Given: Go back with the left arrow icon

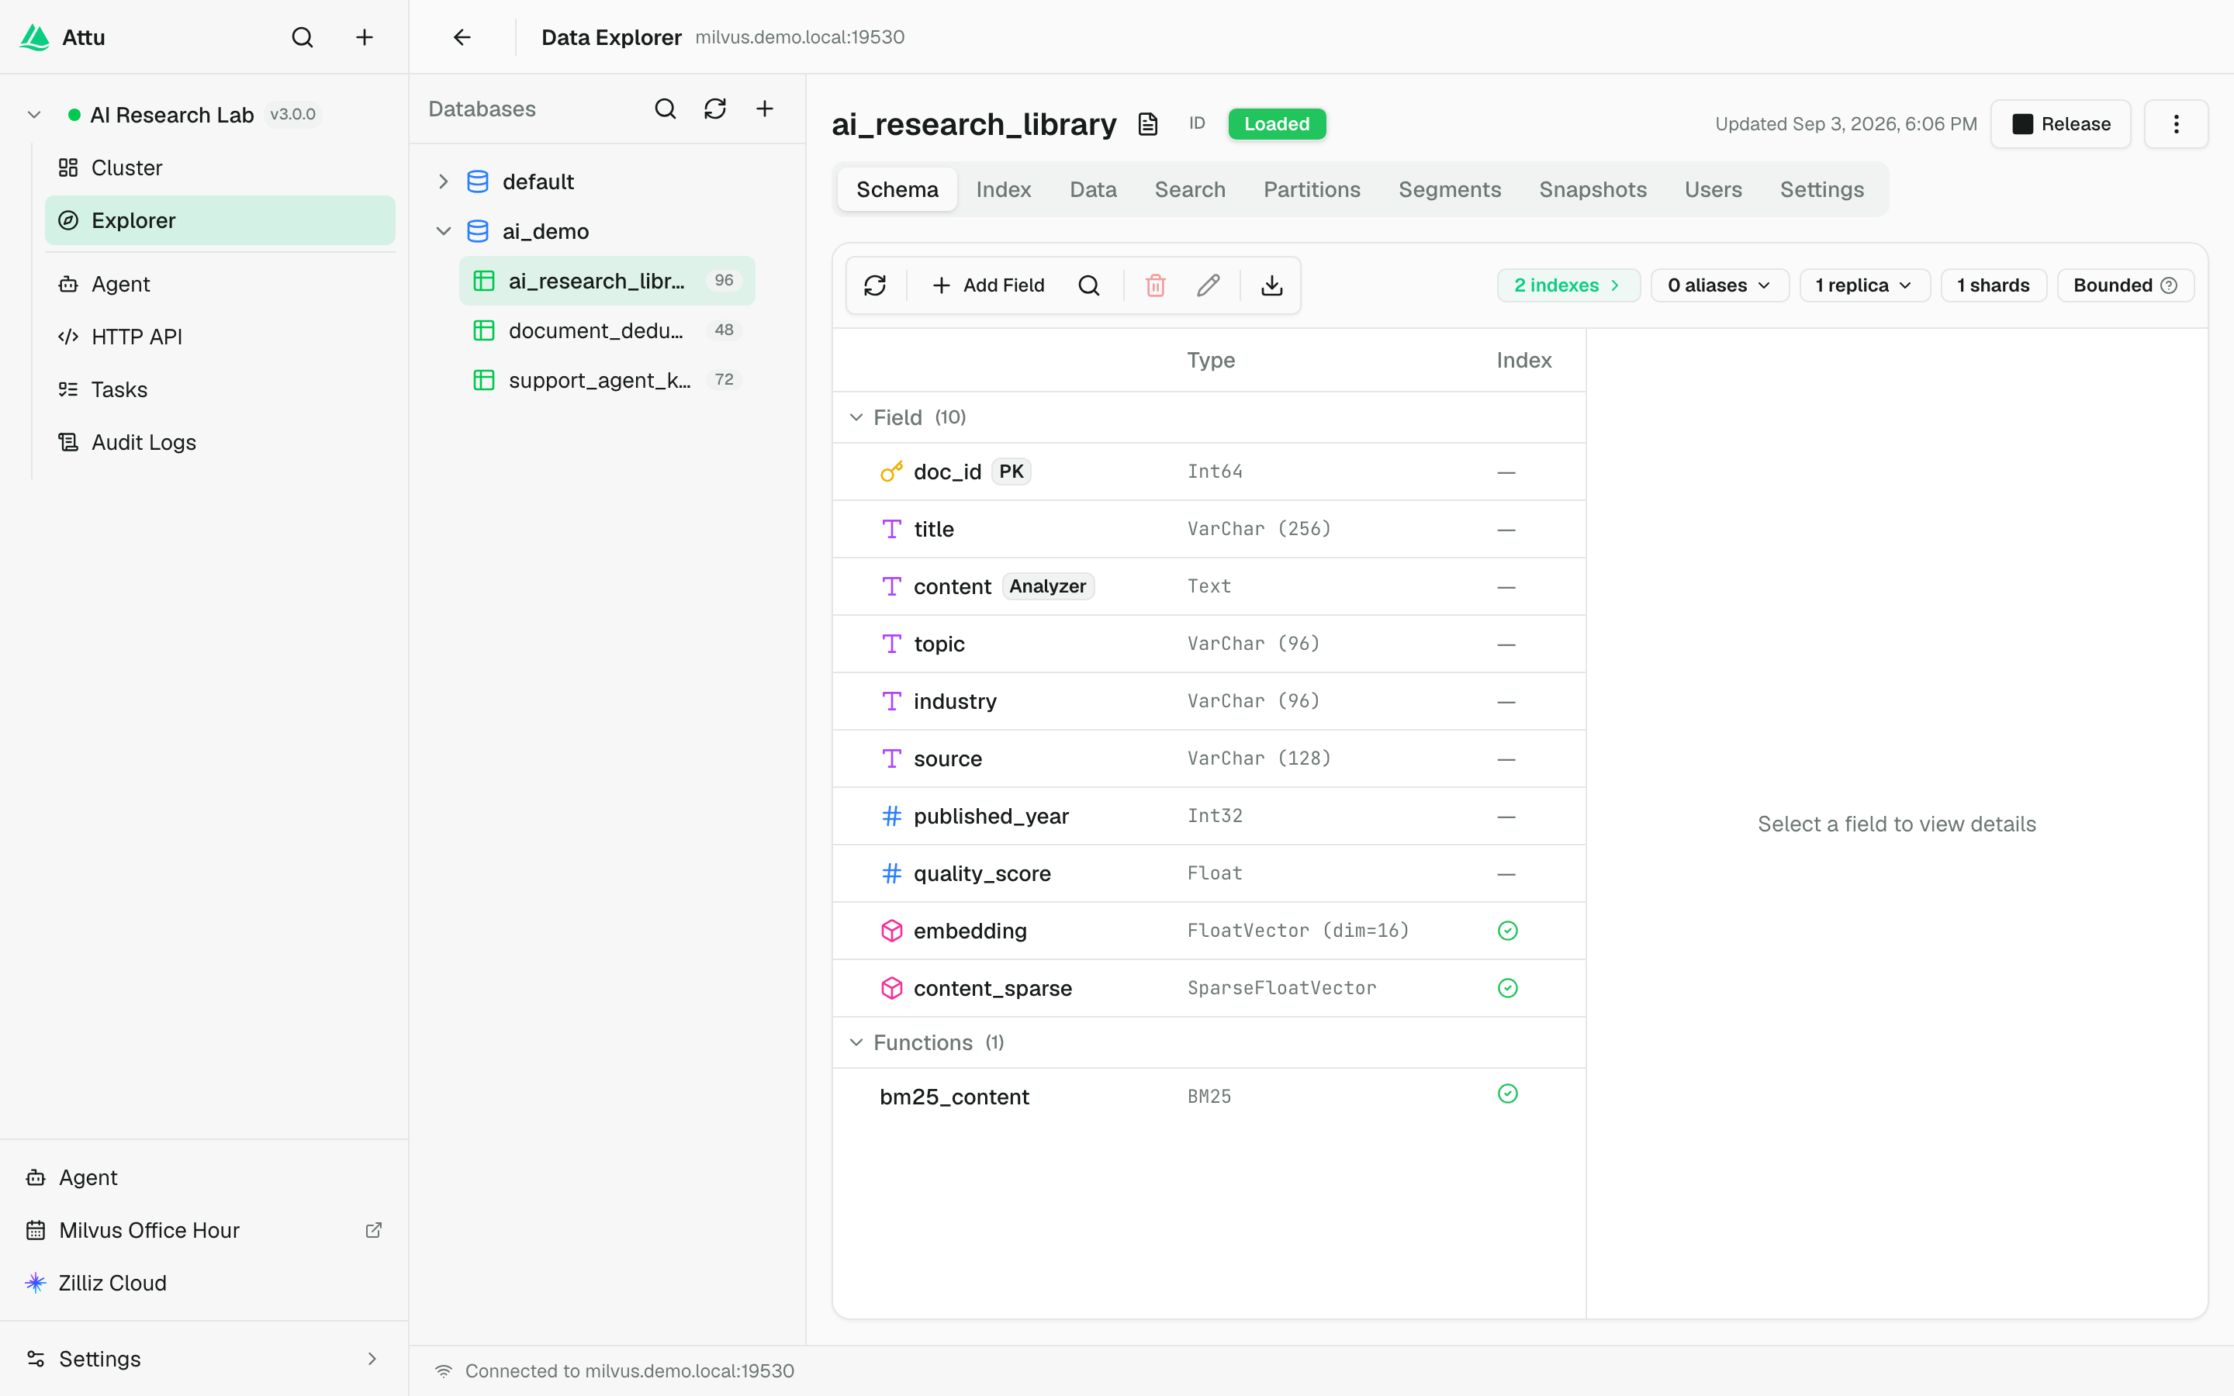Looking at the screenshot, I should coord(462,37).
